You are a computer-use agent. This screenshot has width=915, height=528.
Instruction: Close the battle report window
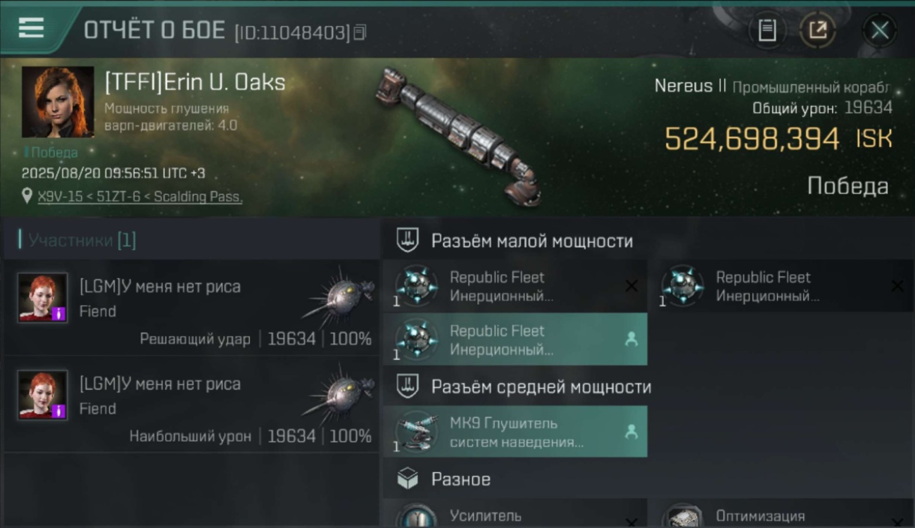(880, 30)
